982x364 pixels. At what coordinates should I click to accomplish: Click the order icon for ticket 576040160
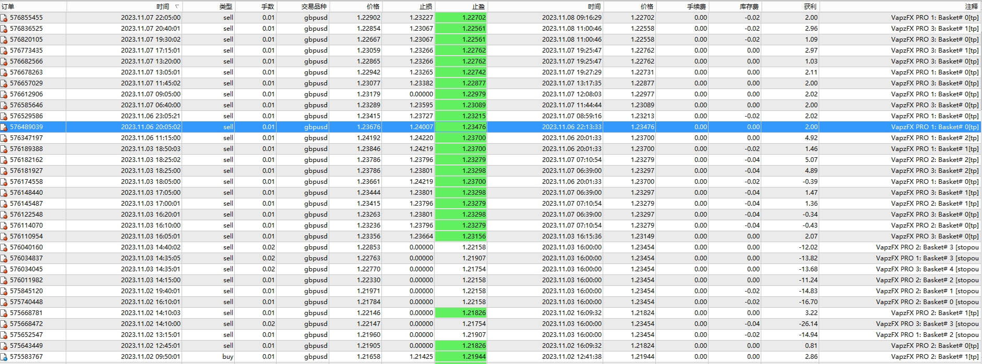pyautogui.click(x=4, y=247)
